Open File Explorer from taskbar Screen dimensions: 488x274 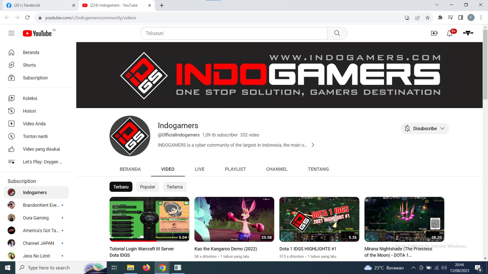click(x=131, y=268)
